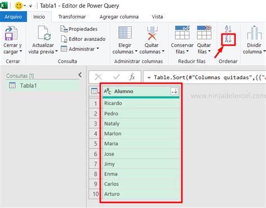Select the cell Carlos
Viewport: 266px width, 208px height.
[x=141, y=184]
